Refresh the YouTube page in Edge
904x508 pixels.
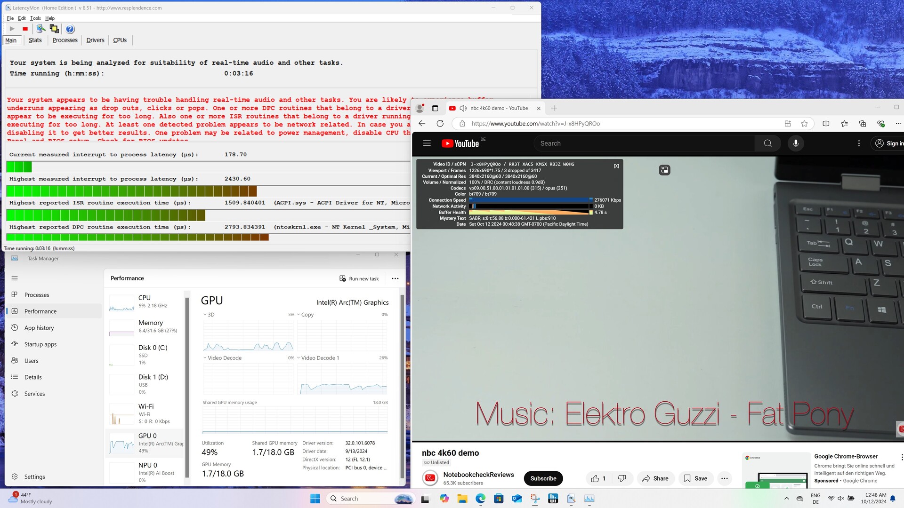440,124
